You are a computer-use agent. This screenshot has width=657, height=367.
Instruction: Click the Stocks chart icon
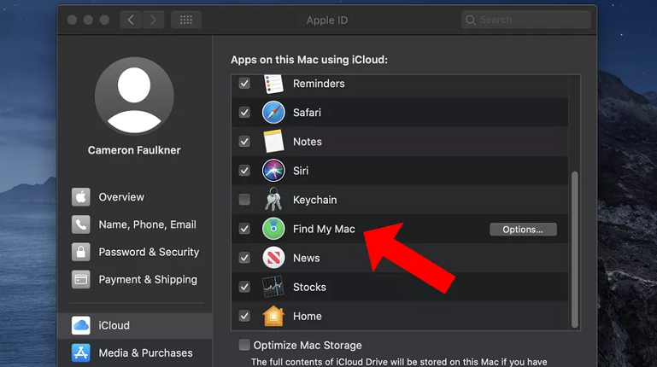pos(273,287)
